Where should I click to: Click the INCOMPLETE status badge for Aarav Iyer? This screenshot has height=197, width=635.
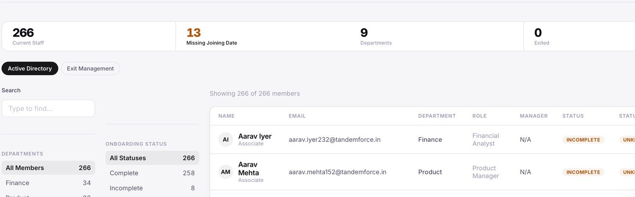(x=583, y=140)
